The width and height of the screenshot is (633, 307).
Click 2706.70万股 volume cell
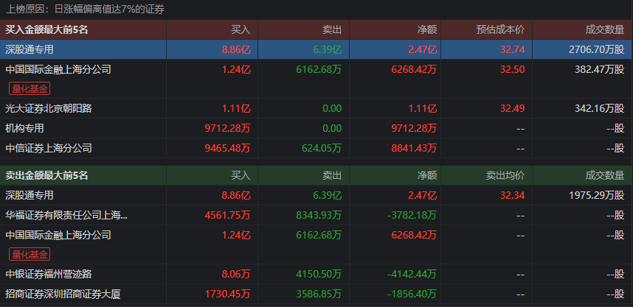click(597, 49)
